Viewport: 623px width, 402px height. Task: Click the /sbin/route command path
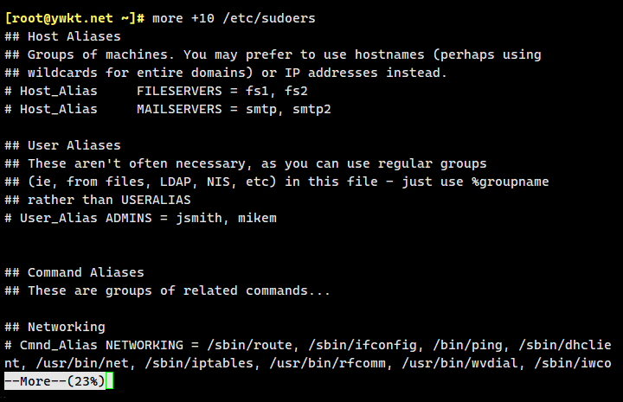[x=246, y=345]
